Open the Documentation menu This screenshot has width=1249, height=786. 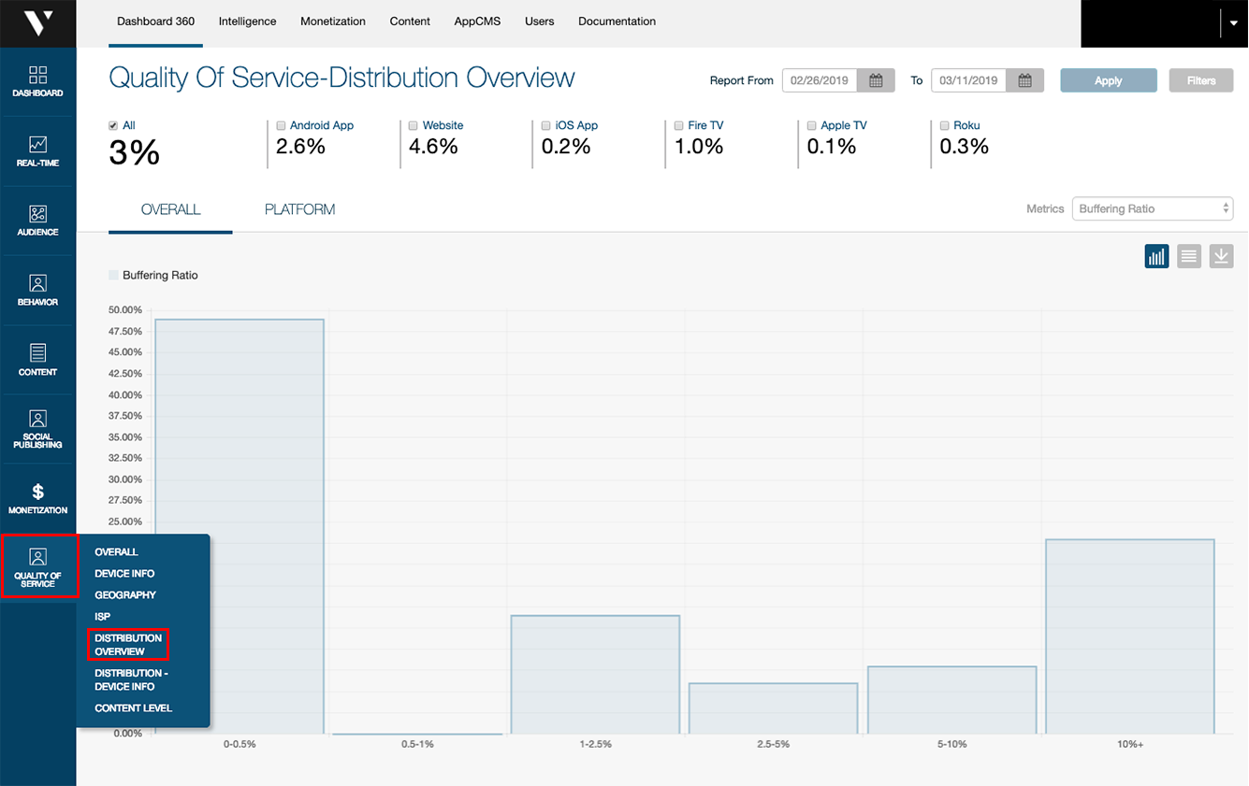(x=617, y=21)
